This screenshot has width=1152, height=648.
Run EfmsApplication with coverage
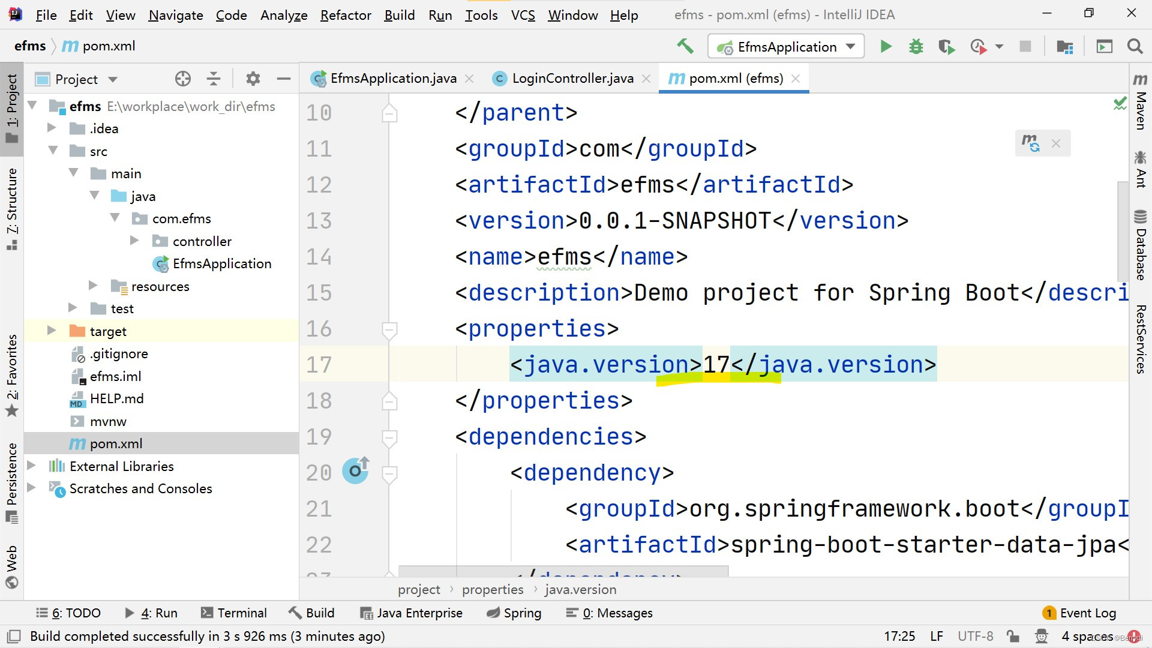click(946, 46)
